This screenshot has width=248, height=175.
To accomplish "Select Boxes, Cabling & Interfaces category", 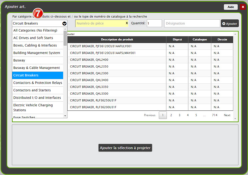I will tap(38, 45).
